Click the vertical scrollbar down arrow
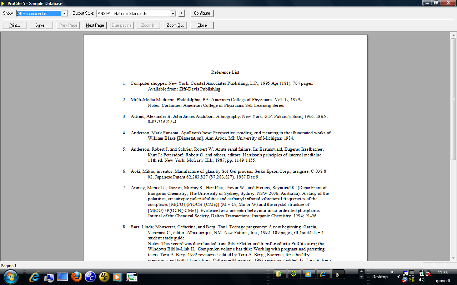The width and height of the screenshot is (457, 285). coord(453,258)
